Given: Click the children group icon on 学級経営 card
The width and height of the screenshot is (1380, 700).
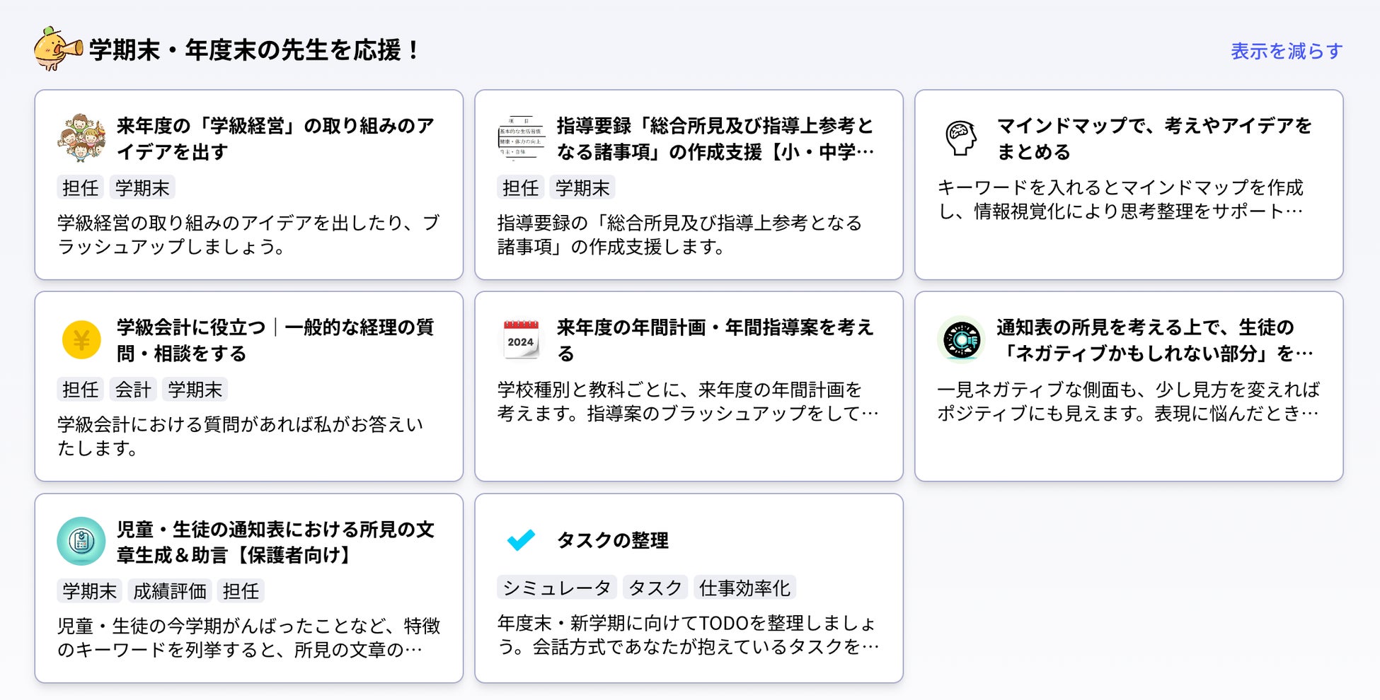Looking at the screenshot, I should tap(81, 139).
